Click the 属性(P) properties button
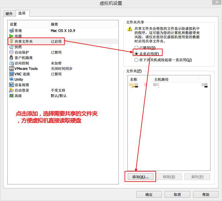Image resolution: width=222 pixels, height=201 pixels. click(x=197, y=177)
